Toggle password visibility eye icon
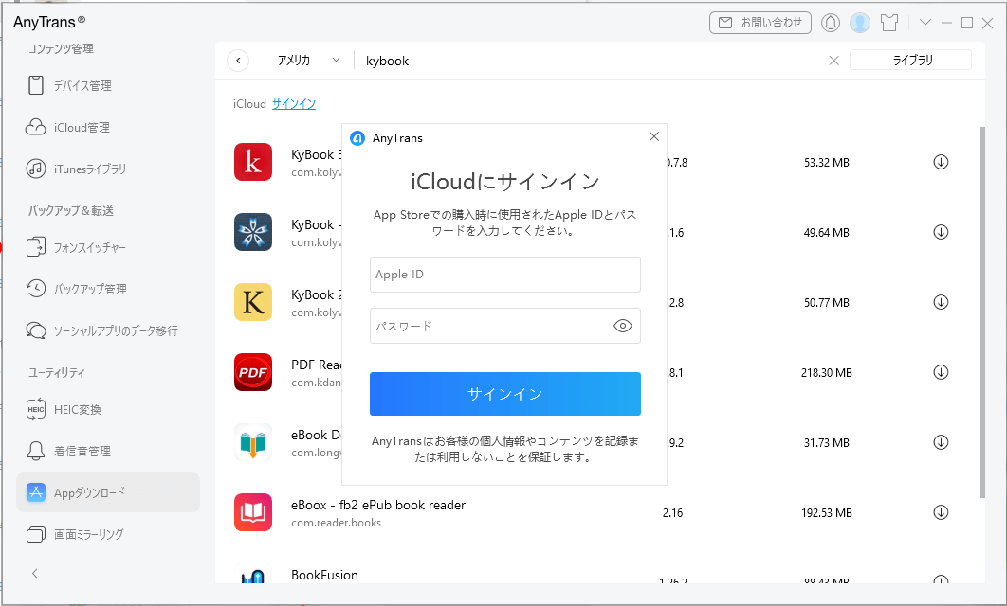 [622, 326]
